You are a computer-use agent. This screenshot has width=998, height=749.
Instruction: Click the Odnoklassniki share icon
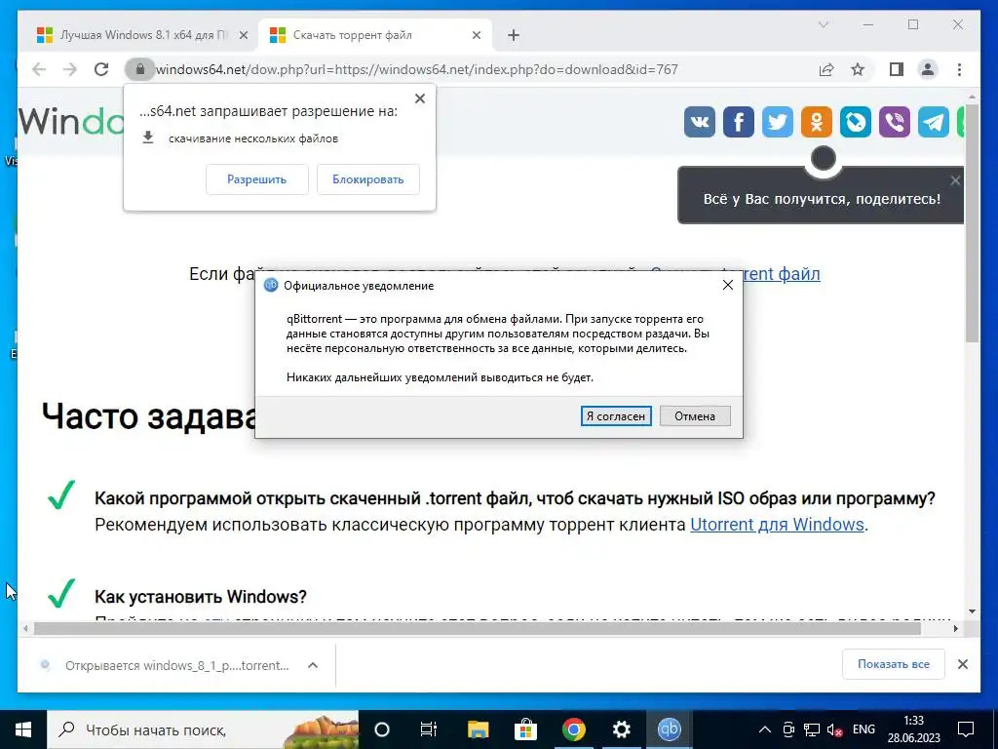point(817,122)
